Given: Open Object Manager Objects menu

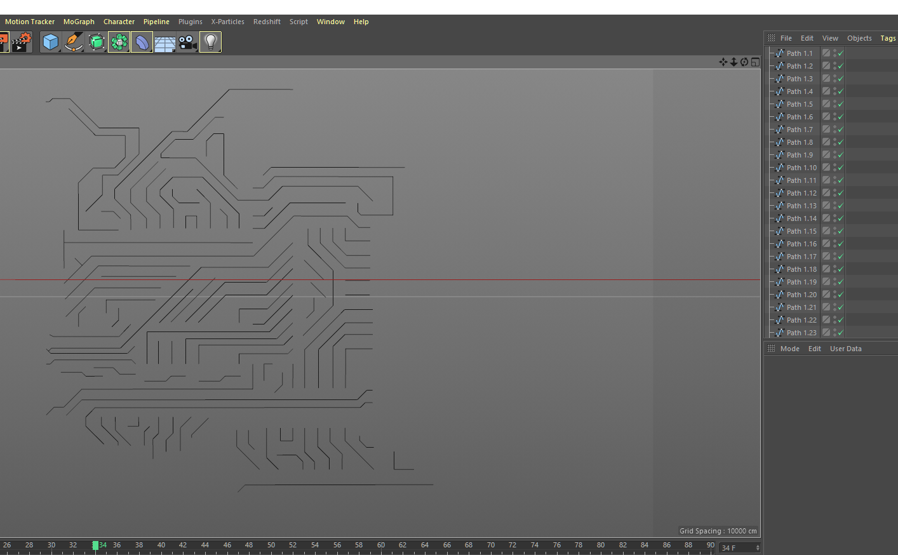Looking at the screenshot, I should [859, 38].
